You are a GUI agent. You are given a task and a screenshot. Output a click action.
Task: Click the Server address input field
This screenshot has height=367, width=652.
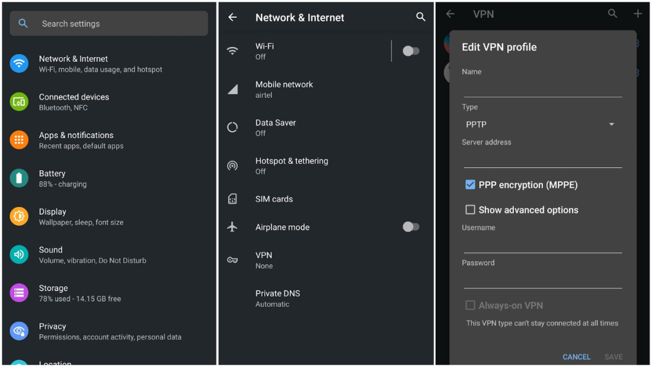click(542, 159)
